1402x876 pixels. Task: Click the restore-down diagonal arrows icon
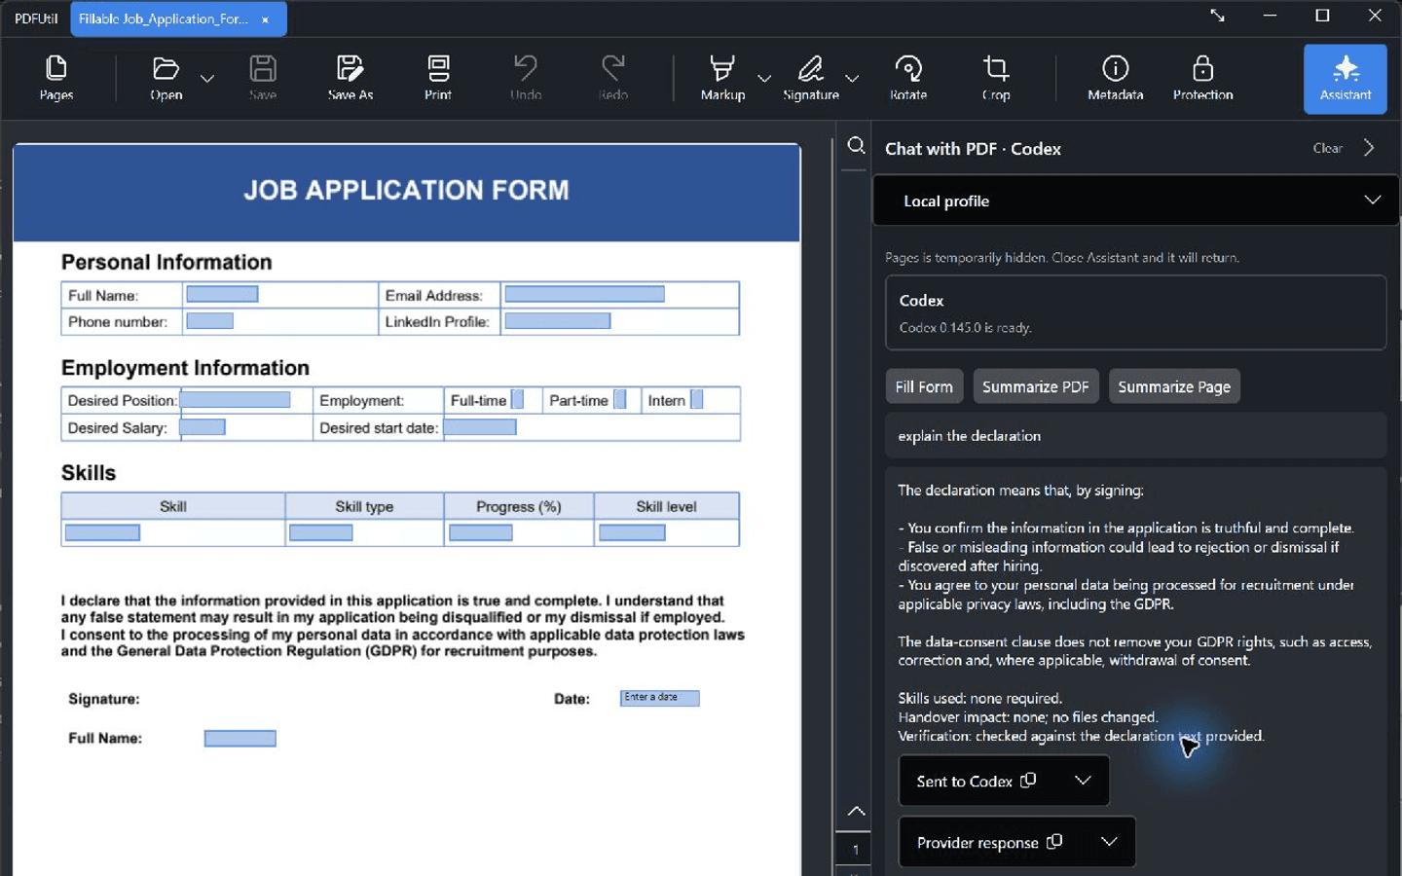[1217, 16]
